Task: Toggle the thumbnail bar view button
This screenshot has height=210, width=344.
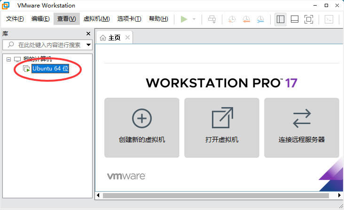Action: (295, 19)
